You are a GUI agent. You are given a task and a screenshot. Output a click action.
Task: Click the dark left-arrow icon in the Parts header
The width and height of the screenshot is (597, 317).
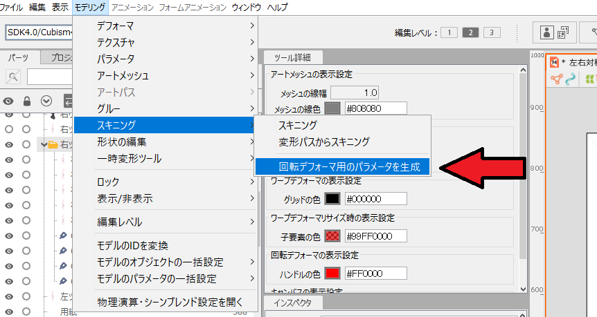(x=68, y=101)
